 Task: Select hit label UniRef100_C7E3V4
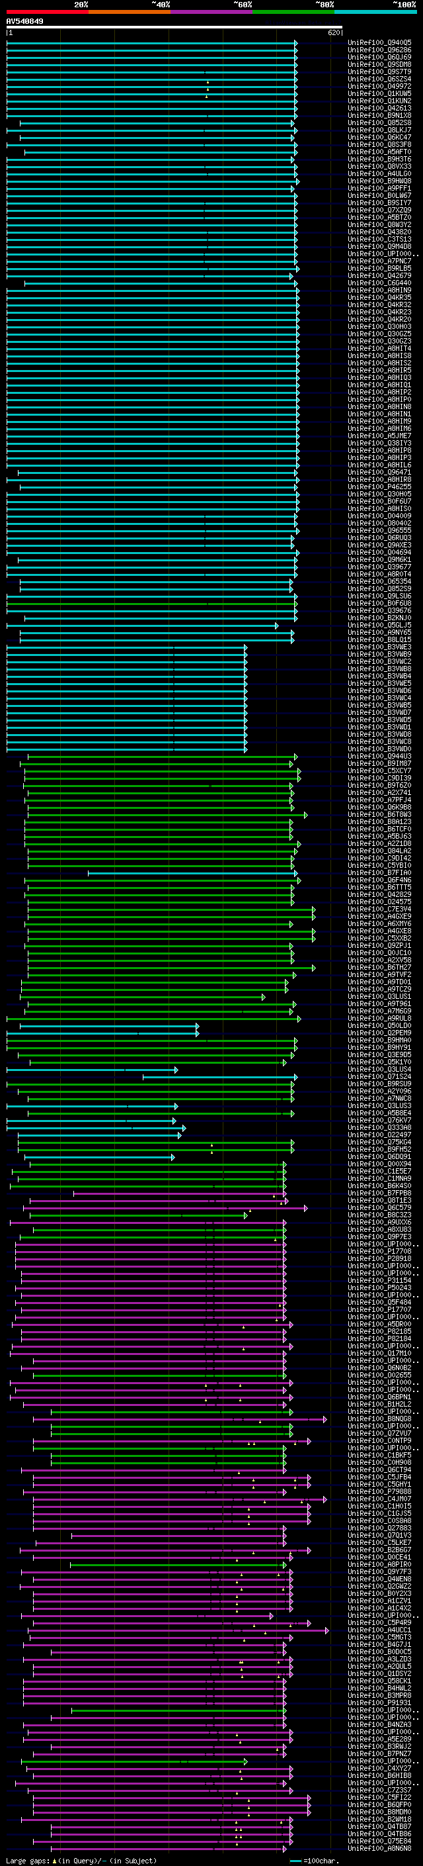(379, 909)
